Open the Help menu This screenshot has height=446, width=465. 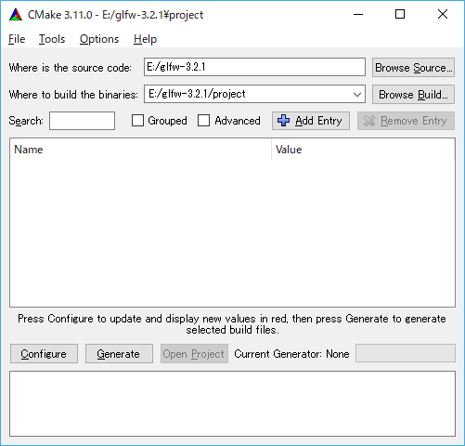point(145,39)
